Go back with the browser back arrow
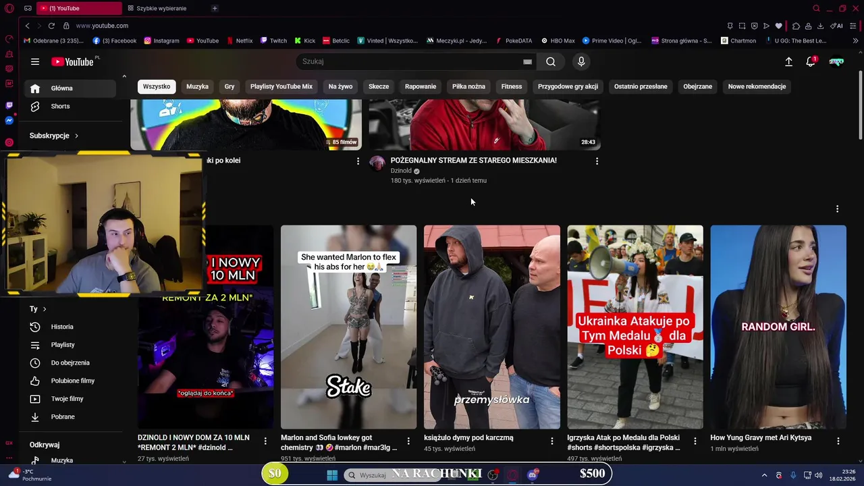 pyautogui.click(x=27, y=26)
